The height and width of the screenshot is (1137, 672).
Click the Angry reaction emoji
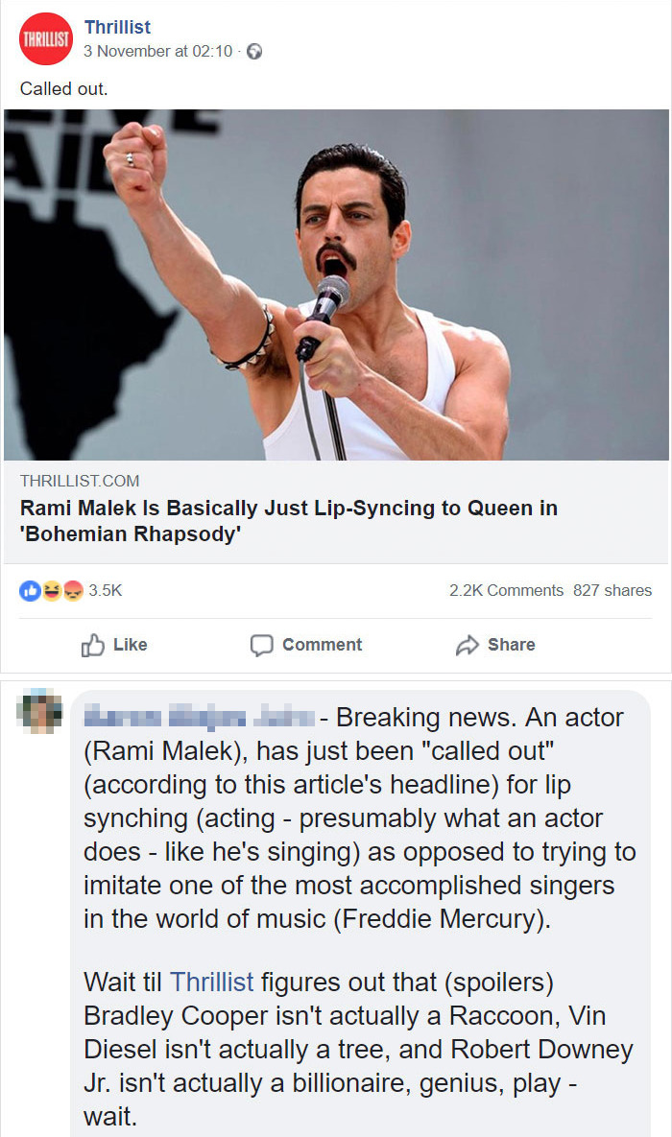click(72, 591)
